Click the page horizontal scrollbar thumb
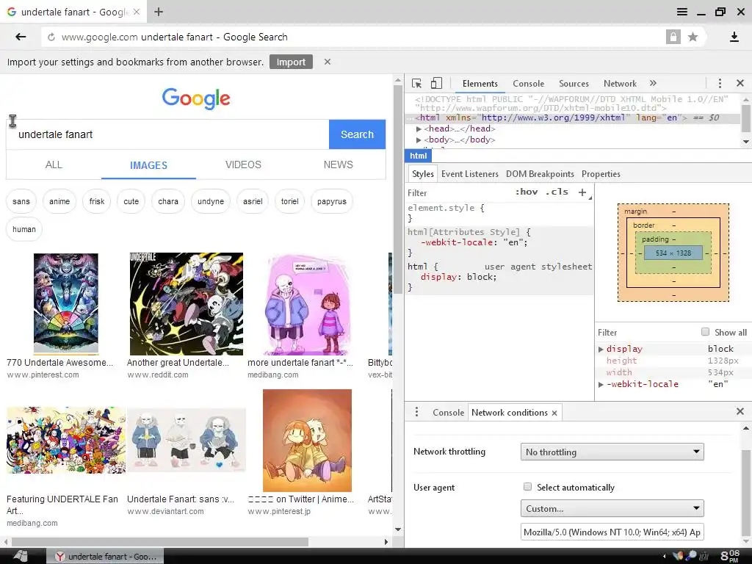Screen dimensions: 752x564 tap(159, 542)
